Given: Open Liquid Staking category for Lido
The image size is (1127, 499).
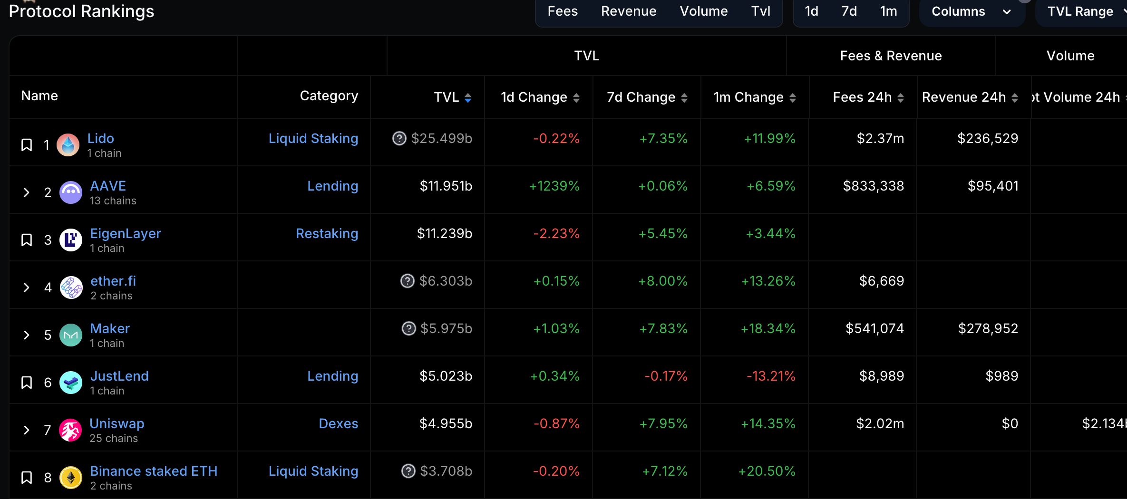Looking at the screenshot, I should click(313, 138).
